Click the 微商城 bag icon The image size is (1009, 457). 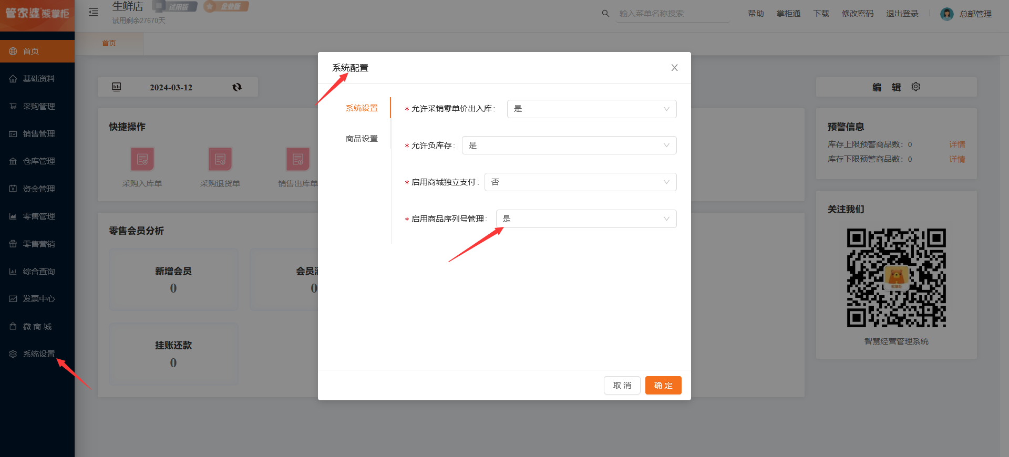(x=13, y=326)
